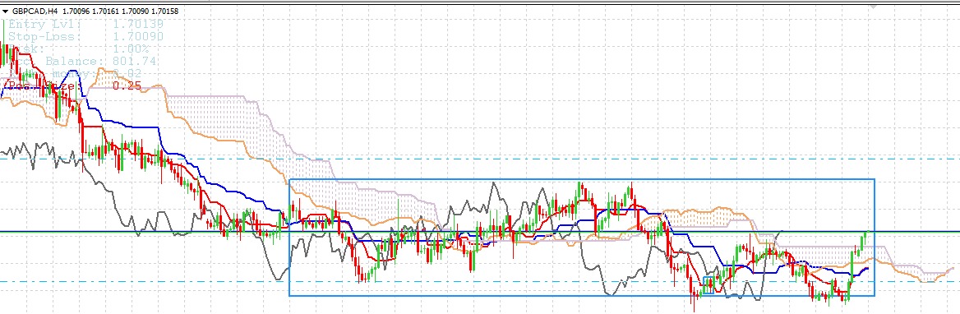The width and height of the screenshot is (960, 314).
Task: Click the red Pos. Size: label
Action: [42, 86]
